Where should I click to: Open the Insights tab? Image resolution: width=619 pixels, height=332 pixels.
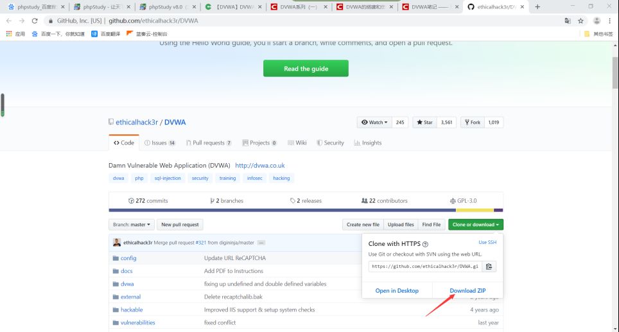pos(368,143)
